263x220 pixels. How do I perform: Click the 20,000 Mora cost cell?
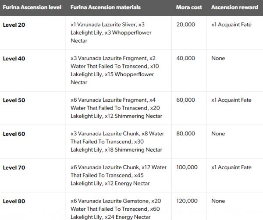point(185,25)
